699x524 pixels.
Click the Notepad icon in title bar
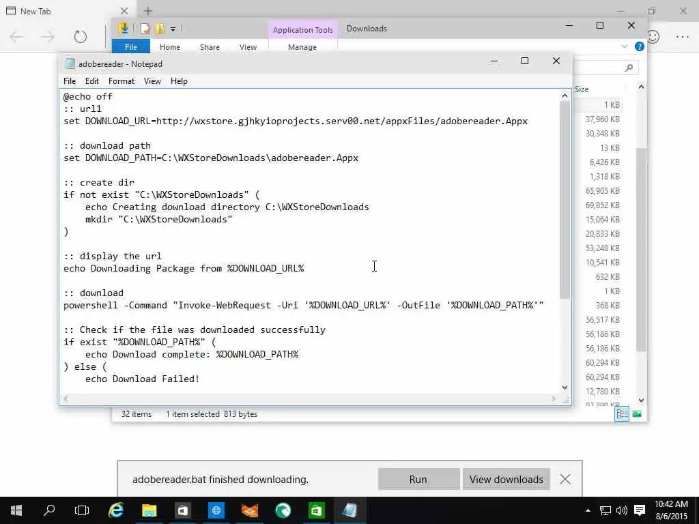[x=70, y=63]
